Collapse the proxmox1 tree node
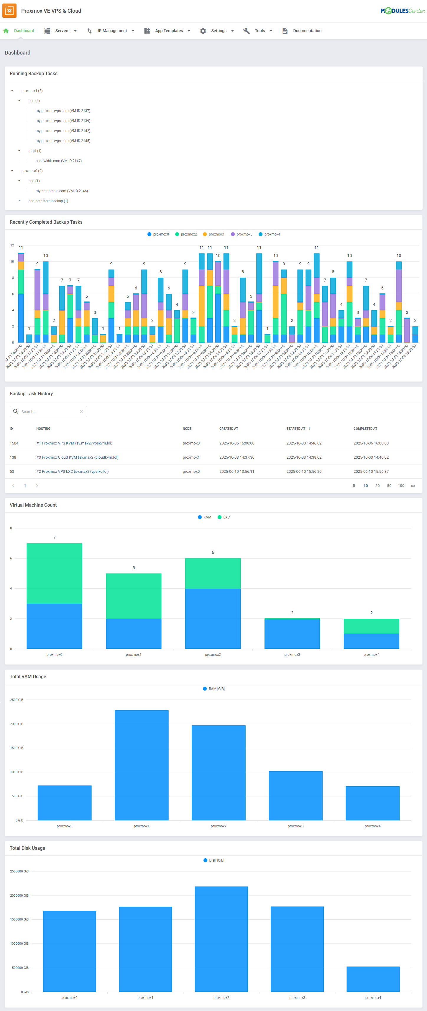The width and height of the screenshot is (427, 1011). [x=12, y=91]
